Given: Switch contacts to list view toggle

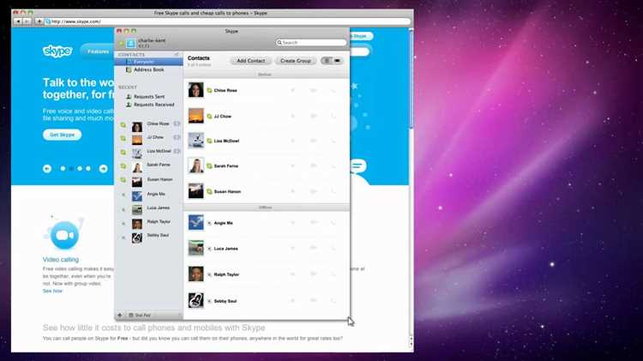Looking at the screenshot, I should [327, 61].
